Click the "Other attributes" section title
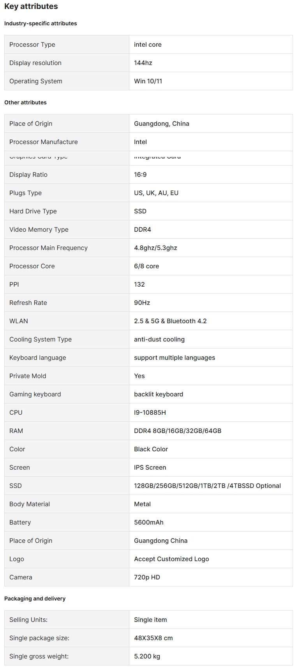The height and width of the screenshot is (669, 300). pyautogui.click(x=25, y=102)
